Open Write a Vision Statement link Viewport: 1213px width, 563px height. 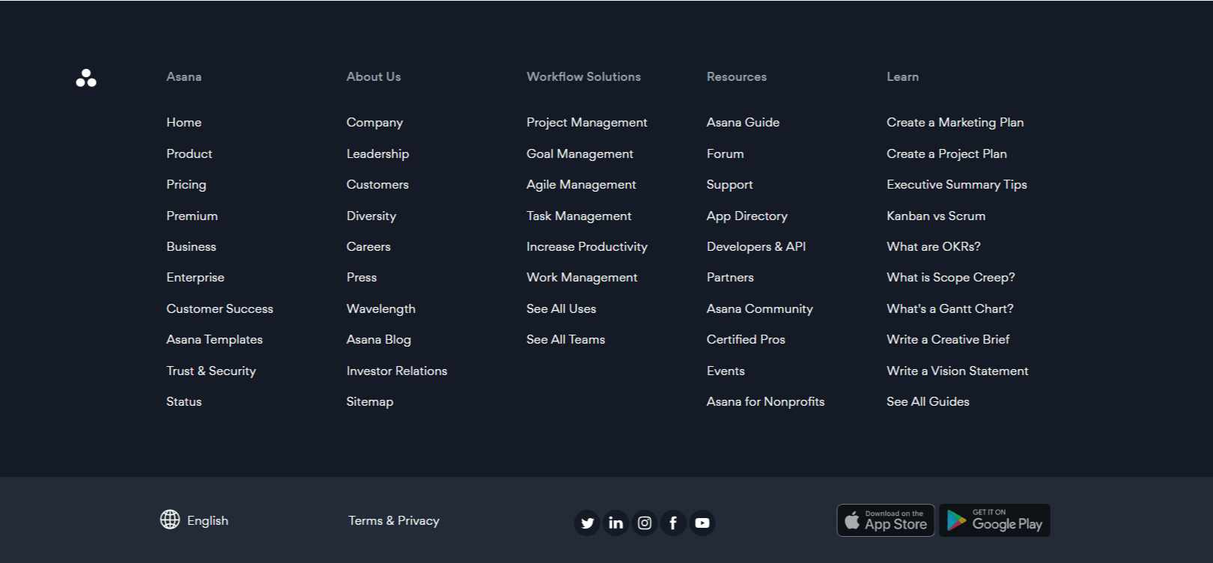click(x=958, y=371)
